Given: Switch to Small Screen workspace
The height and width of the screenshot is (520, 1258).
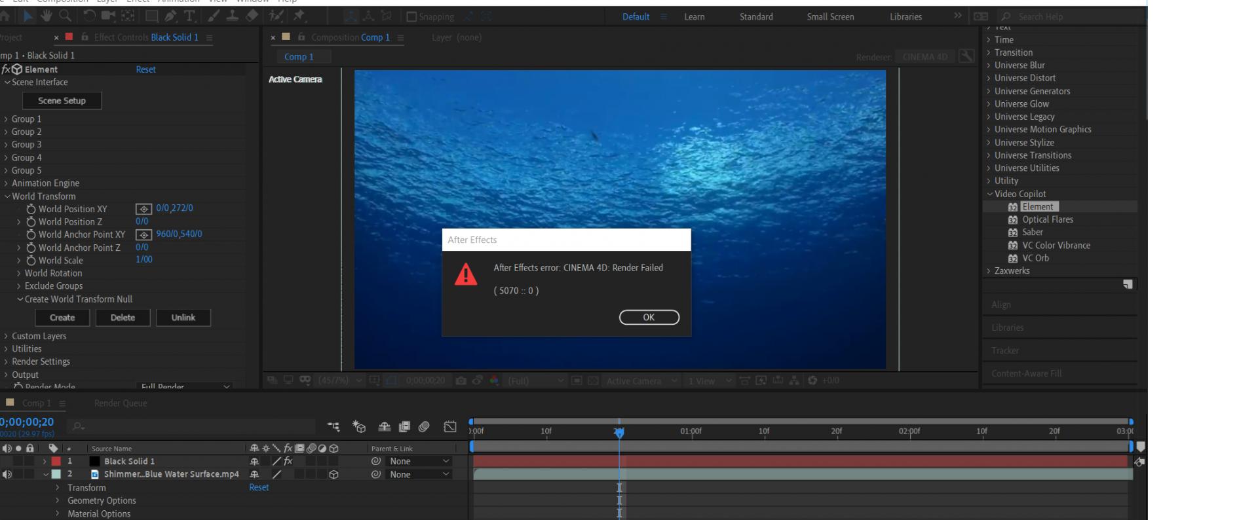Looking at the screenshot, I should (x=830, y=17).
